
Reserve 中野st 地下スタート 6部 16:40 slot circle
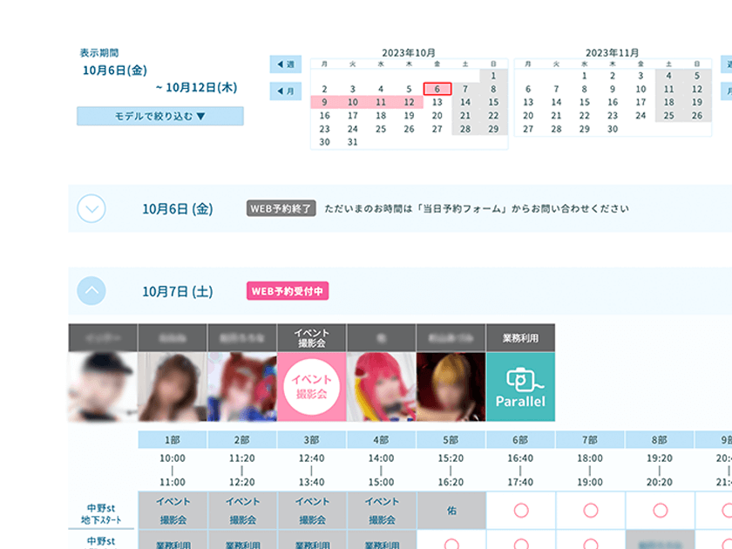click(x=521, y=511)
